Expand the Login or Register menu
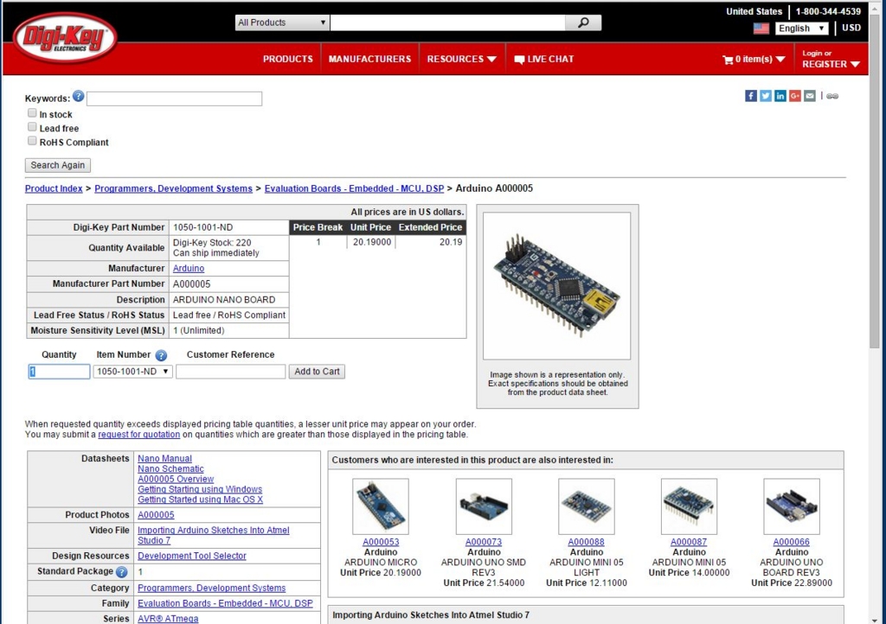The height and width of the screenshot is (624, 886). tap(831, 59)
